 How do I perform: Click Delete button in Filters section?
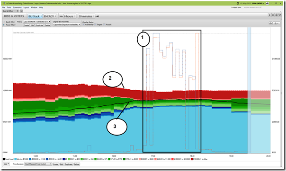(47, 25)
